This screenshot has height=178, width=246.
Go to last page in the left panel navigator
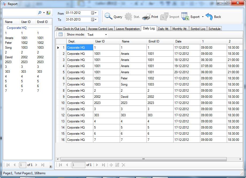[x=43, y=165]
